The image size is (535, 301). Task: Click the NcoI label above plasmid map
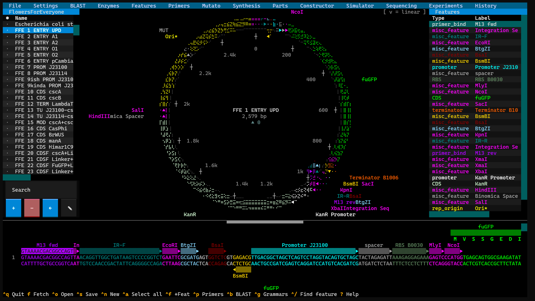pyautogui.click(x=297, y=12)
